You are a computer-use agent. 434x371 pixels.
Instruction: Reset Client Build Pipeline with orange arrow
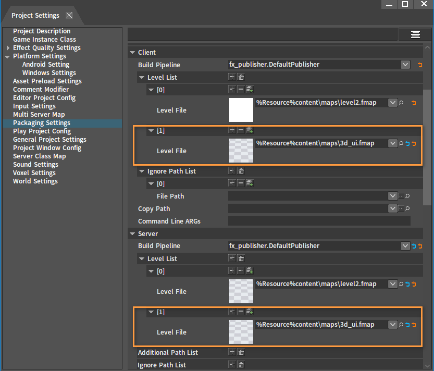420,65
